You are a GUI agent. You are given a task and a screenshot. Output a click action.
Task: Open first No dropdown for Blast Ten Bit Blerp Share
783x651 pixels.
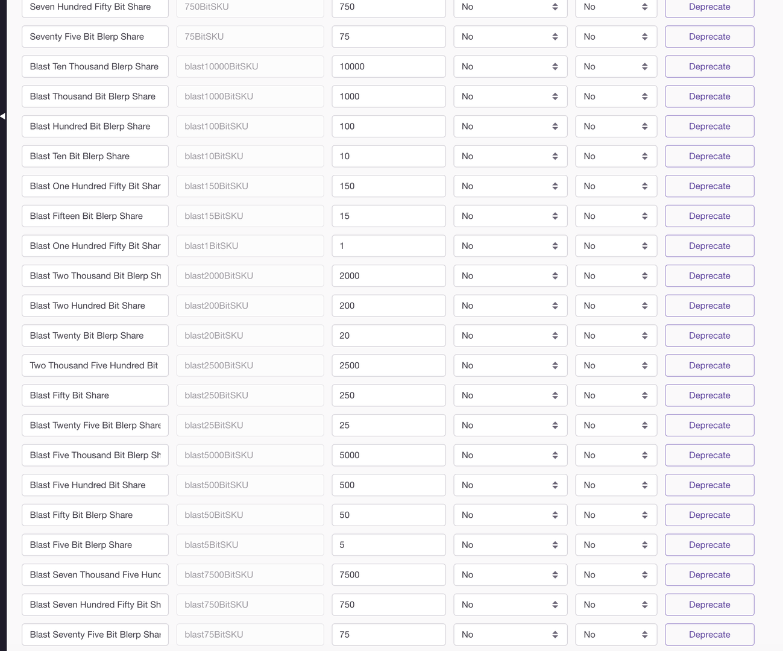click(x=509, y=156)
